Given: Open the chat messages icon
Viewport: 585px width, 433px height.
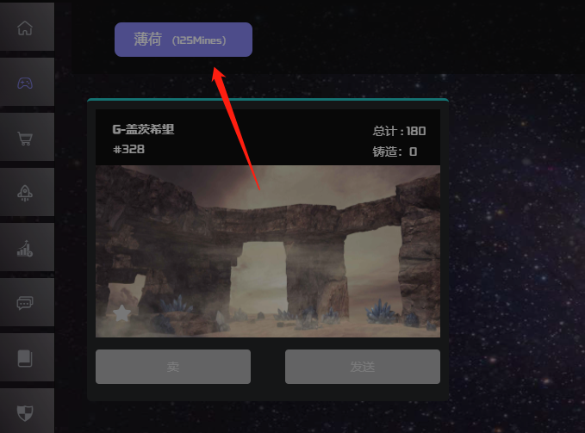Looking at the screenshot, I should pyautogui.click(x=25, y=303).
